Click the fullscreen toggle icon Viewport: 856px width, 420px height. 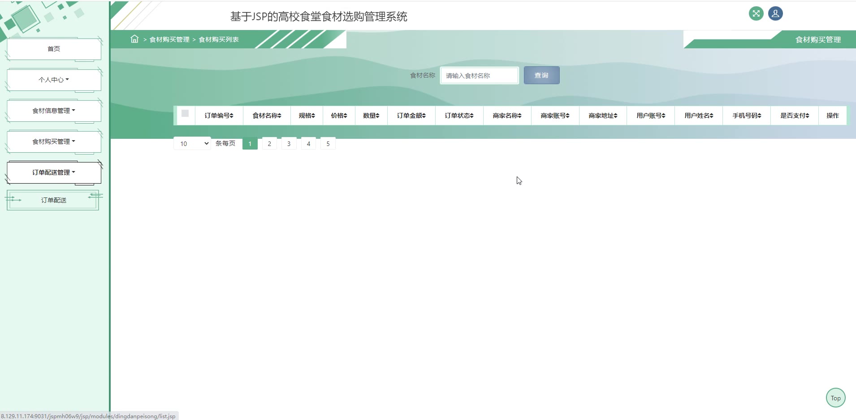coord(756,13)
